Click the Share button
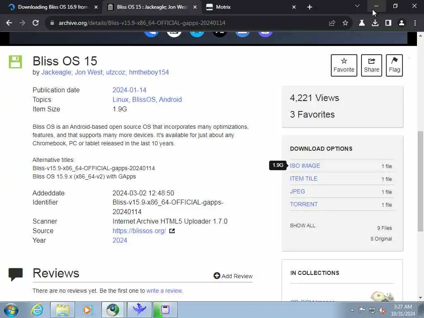This screenshot has height=318, width=424. click(x=371, y=65)
